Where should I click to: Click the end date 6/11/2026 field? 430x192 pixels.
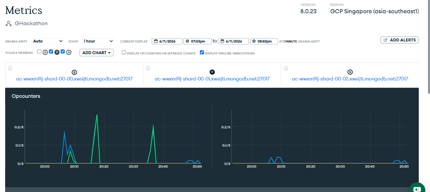click(234, 41)
